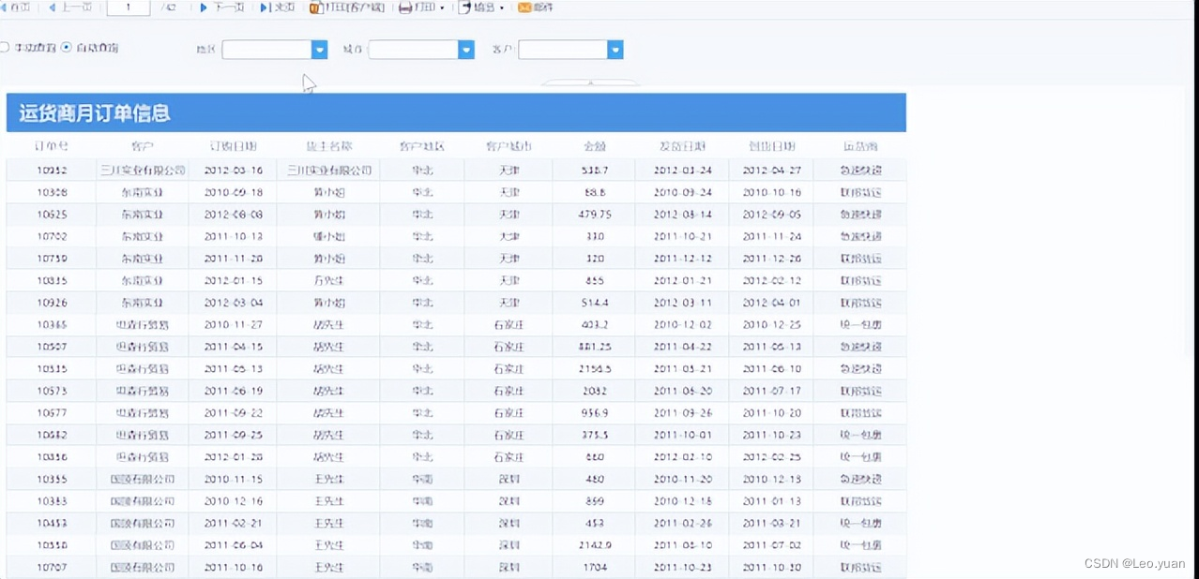Click the order date cell 2011-10-13

pyautogui.click(x=234, y=236)
